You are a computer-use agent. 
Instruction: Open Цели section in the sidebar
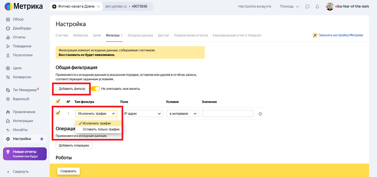point(17,68)
